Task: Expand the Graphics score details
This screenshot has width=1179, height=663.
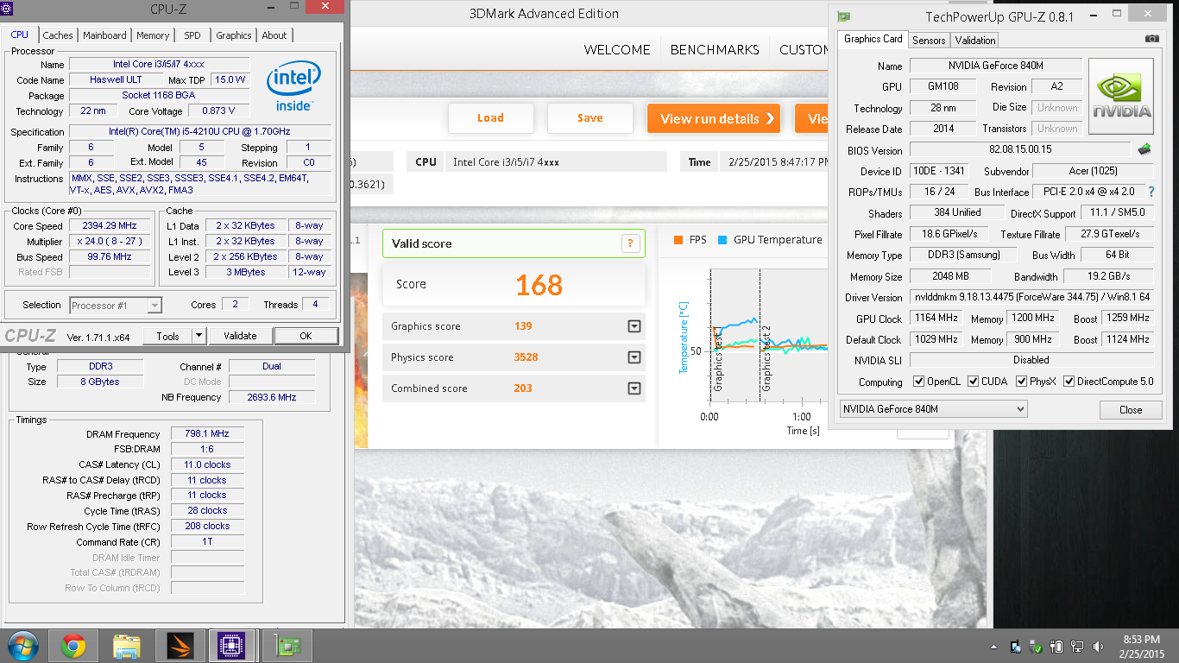Action: point(634,326)
